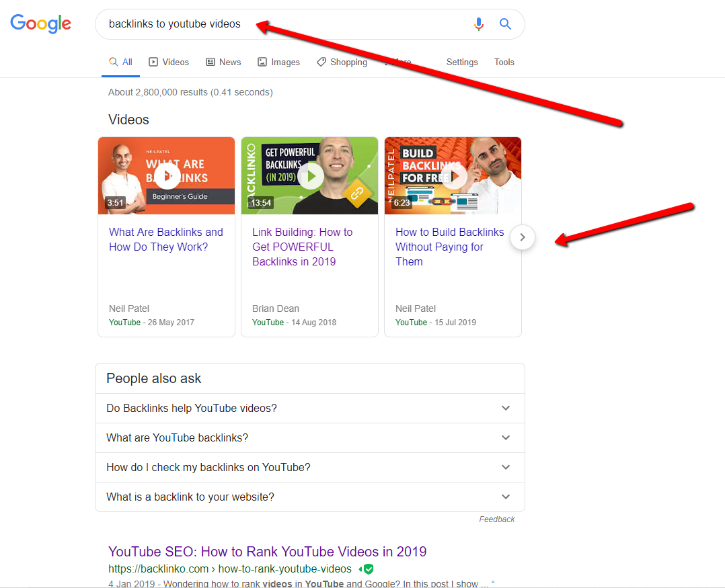
Task: Expand 'What are YouTube backlinks?' question
Action: 310,438
